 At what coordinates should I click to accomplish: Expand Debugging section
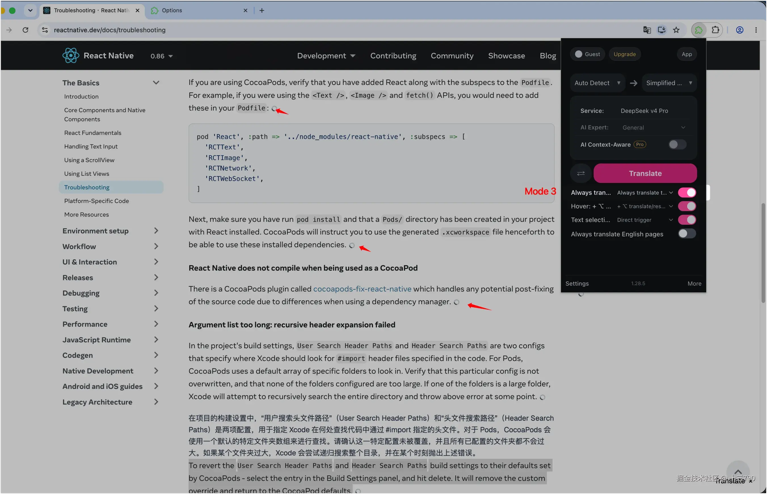[x=110, y=293]
